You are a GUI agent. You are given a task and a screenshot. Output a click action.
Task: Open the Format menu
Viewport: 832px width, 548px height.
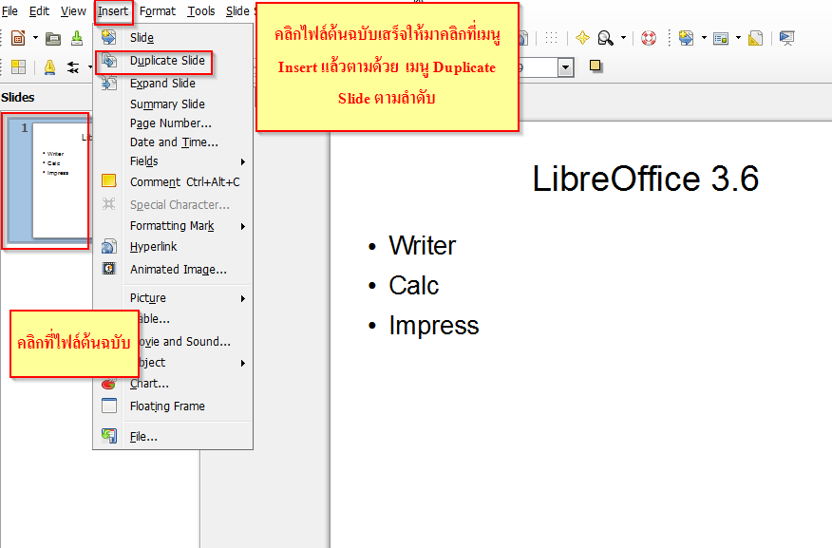click(158, 11)
